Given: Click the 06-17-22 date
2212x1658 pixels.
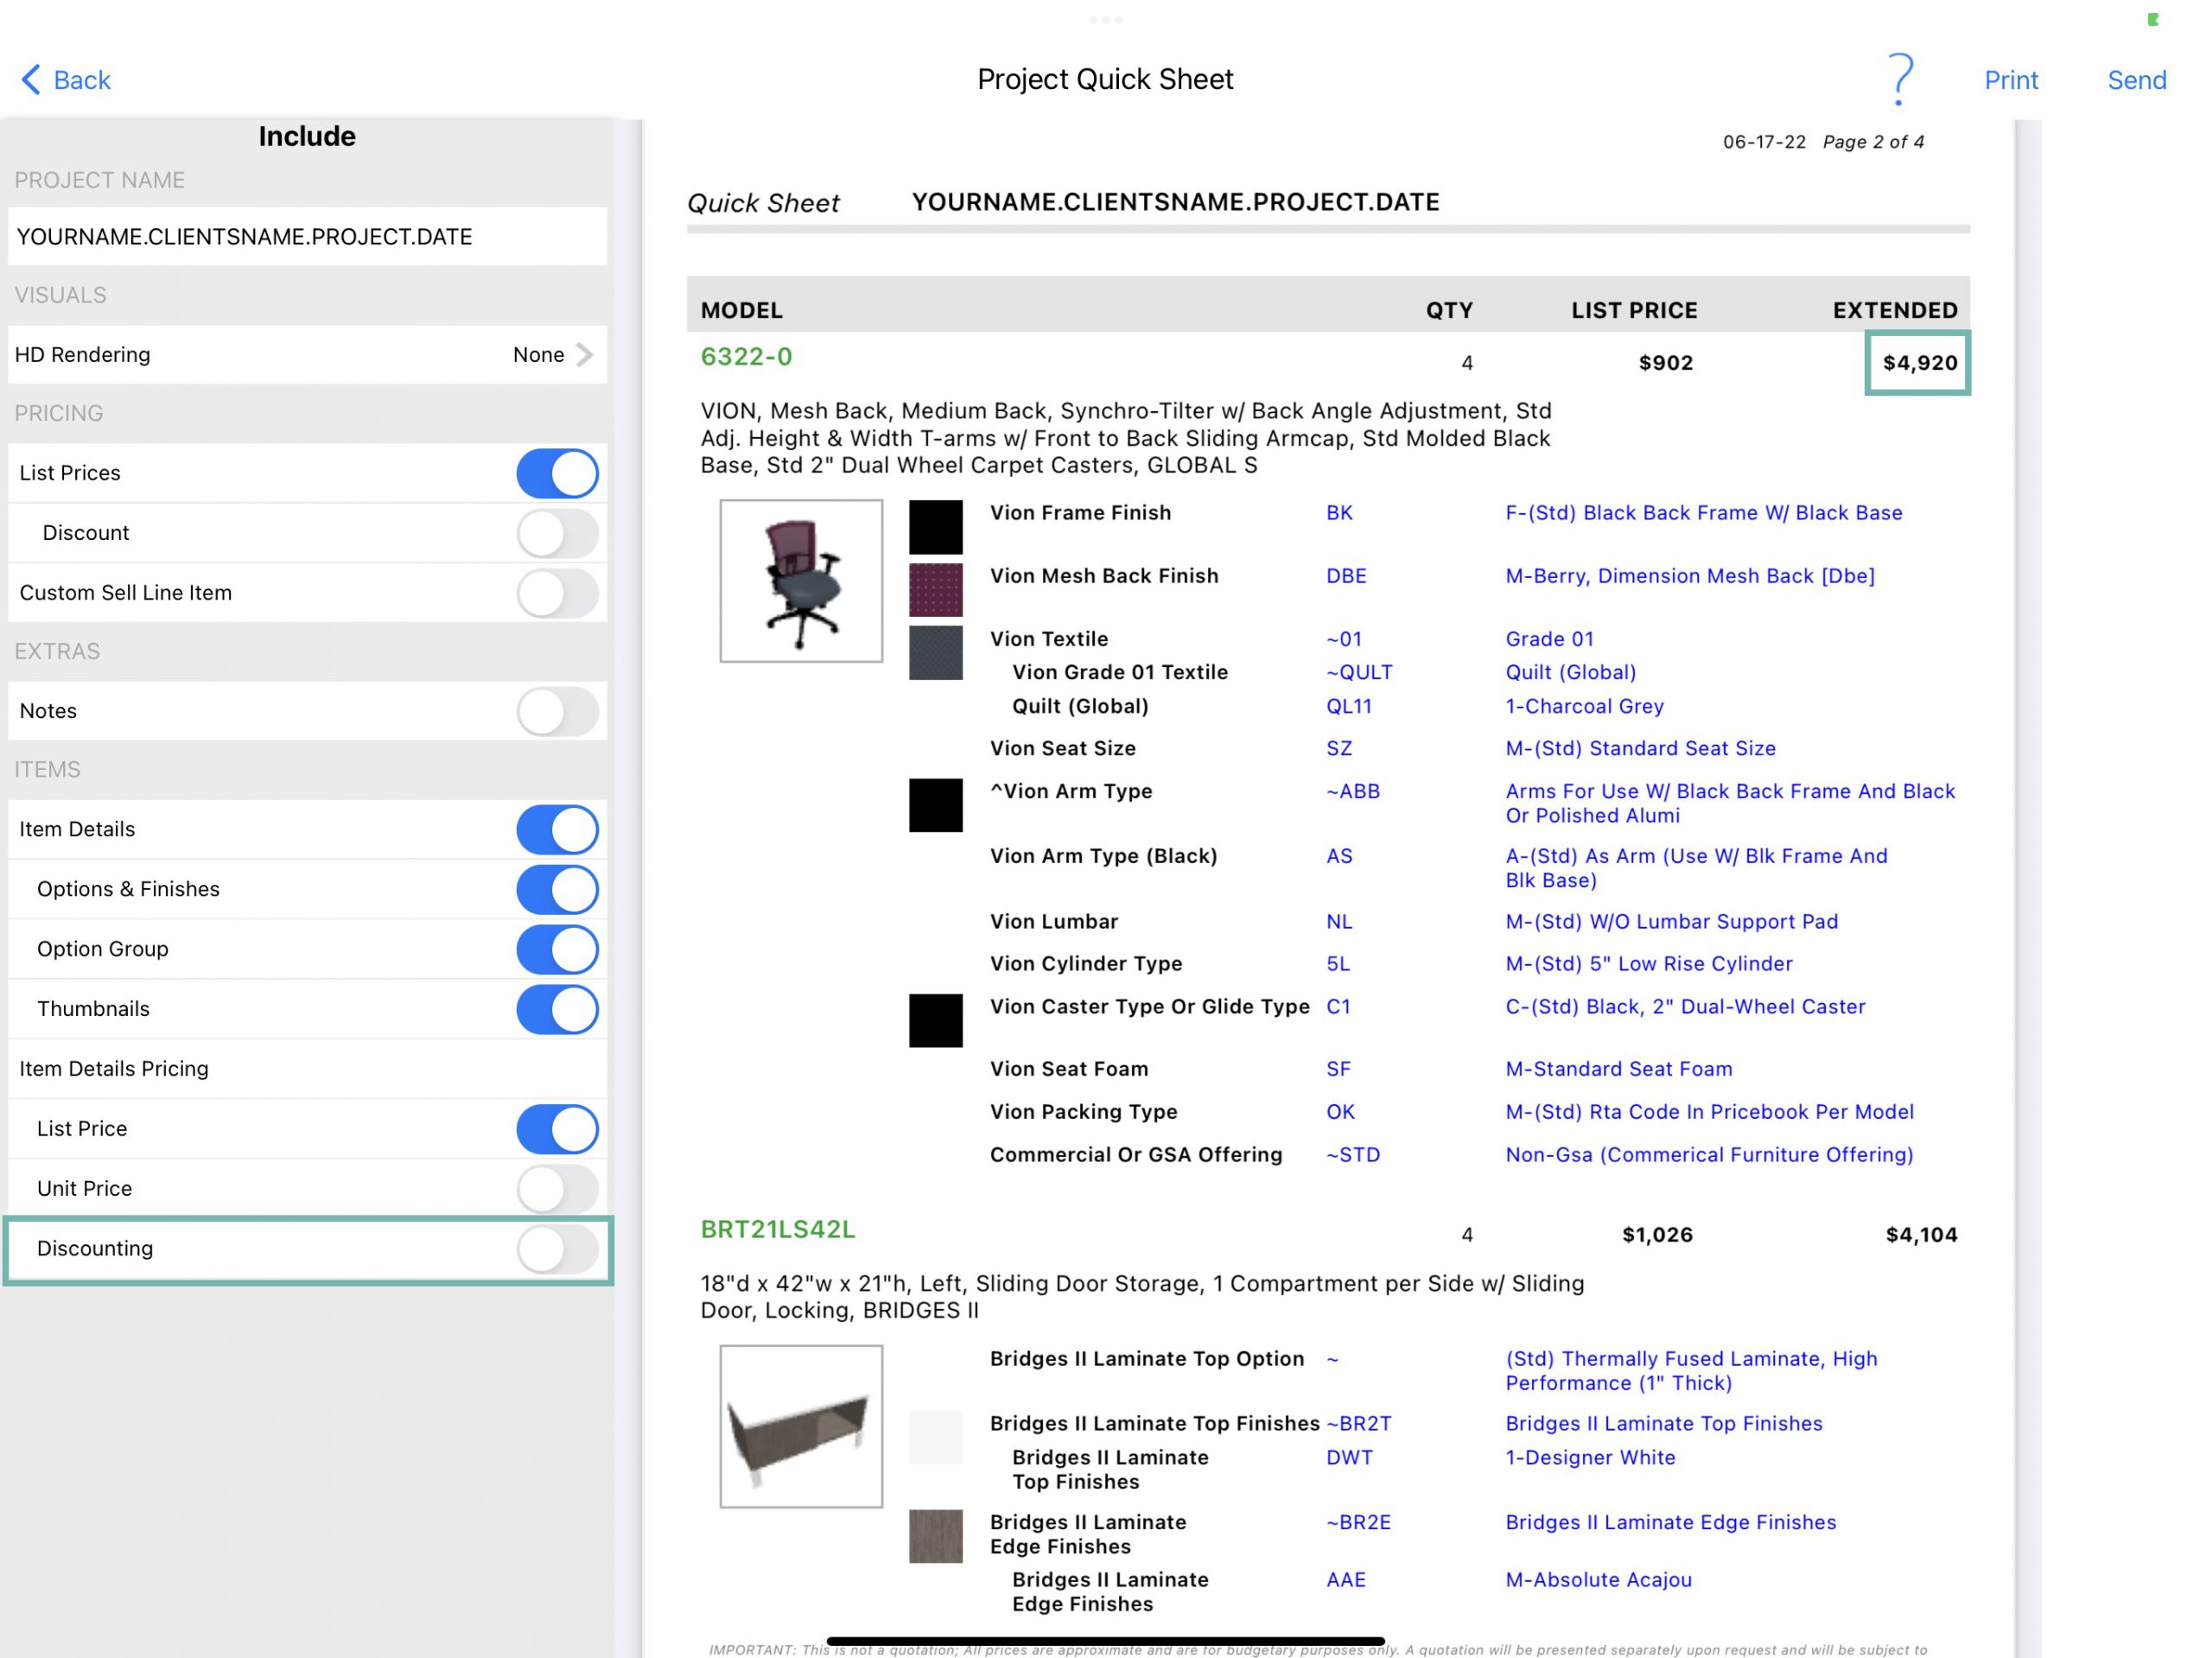Looking at the screenshot, I should [1764, 142].
